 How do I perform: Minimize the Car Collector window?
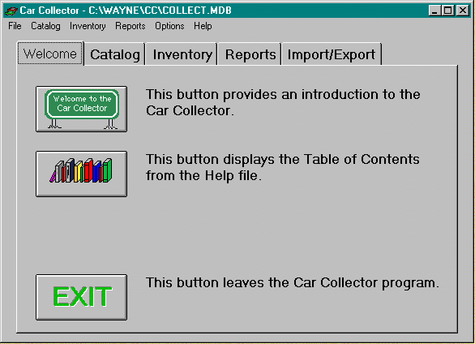tap(434, 11)
